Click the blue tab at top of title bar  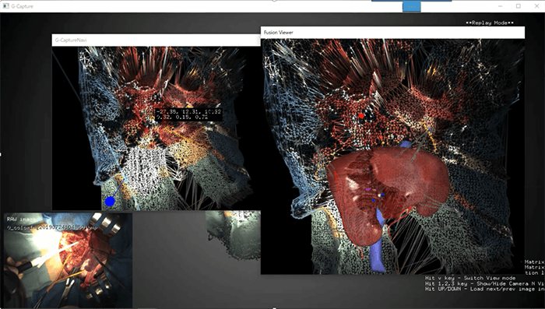[412, 6]
